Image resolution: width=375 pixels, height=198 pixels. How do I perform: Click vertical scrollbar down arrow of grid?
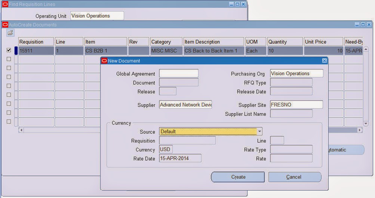pos(366,124)
